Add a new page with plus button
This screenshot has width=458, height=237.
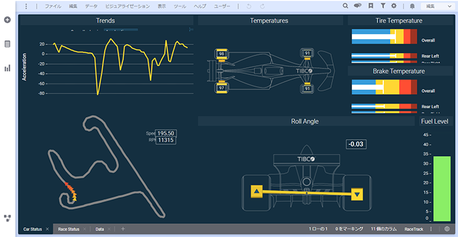123,229
